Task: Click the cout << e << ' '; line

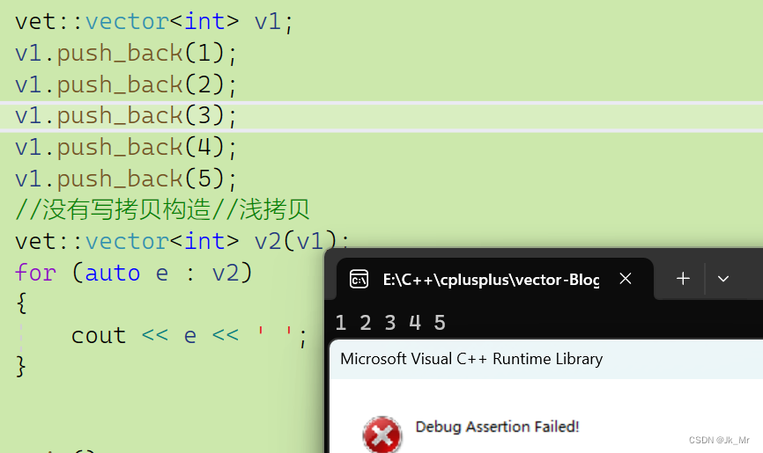Action: 189,336
